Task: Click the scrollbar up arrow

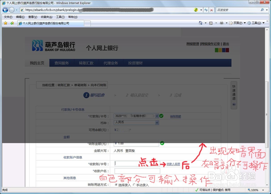Action: click(267, 30)
